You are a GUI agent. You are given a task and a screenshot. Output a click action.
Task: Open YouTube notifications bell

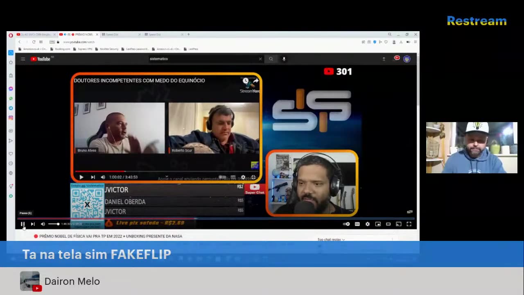tap(397, 59)
